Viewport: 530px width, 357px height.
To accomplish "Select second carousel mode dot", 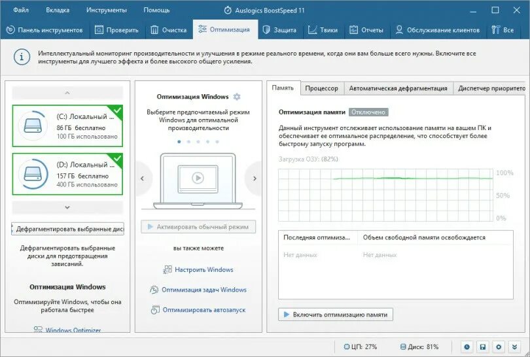I will pos(188,142).
